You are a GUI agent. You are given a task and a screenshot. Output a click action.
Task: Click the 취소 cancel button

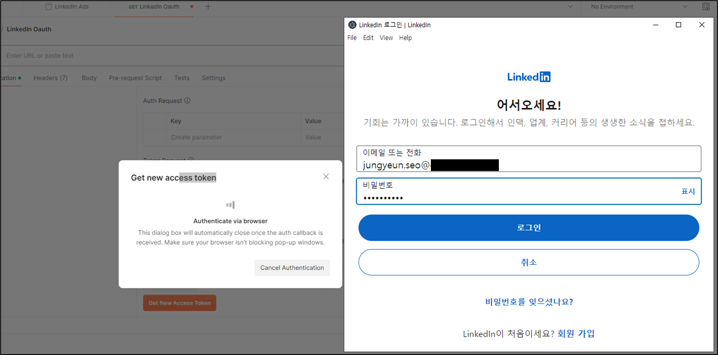(x=529, y=262)
